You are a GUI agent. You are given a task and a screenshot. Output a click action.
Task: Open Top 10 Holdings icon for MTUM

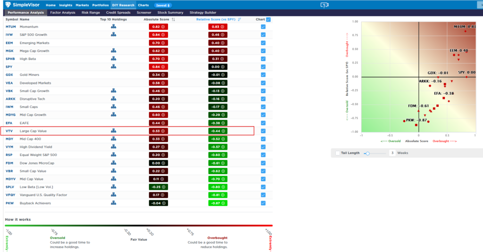113,26
